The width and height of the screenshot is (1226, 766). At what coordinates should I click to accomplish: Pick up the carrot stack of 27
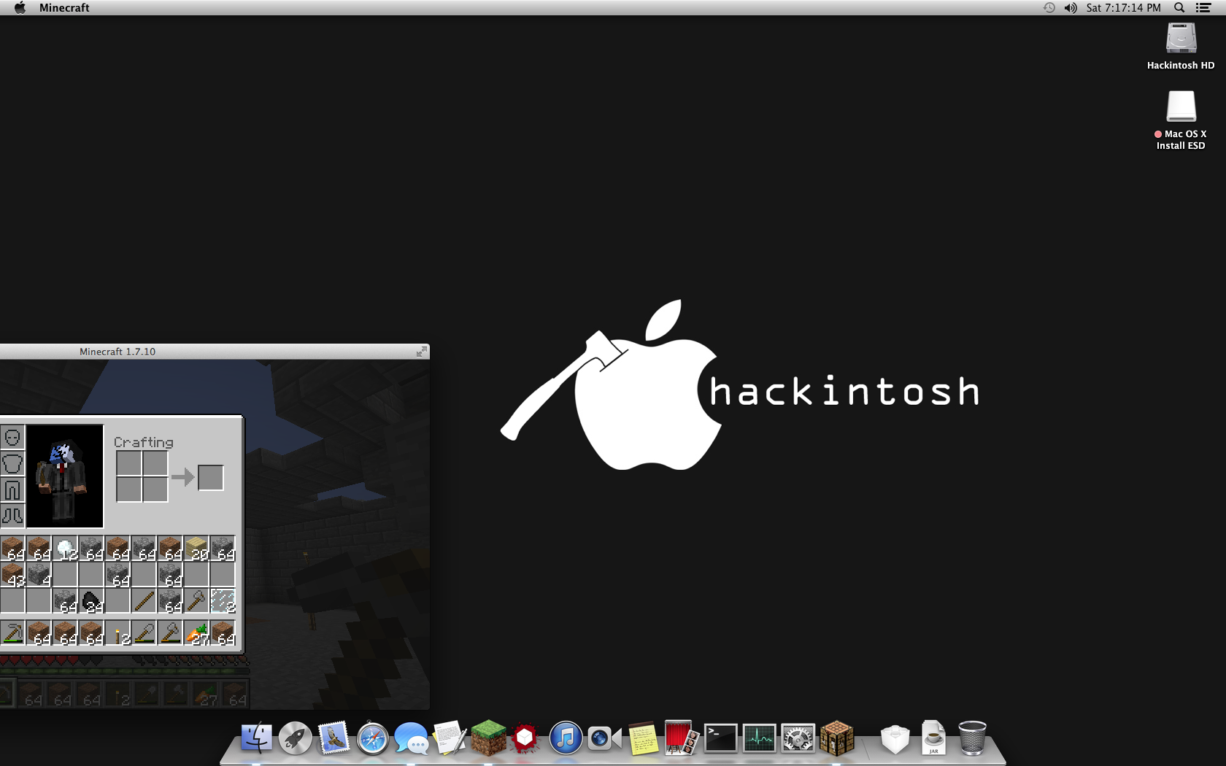pyautogui.click(x=196, y=633)
